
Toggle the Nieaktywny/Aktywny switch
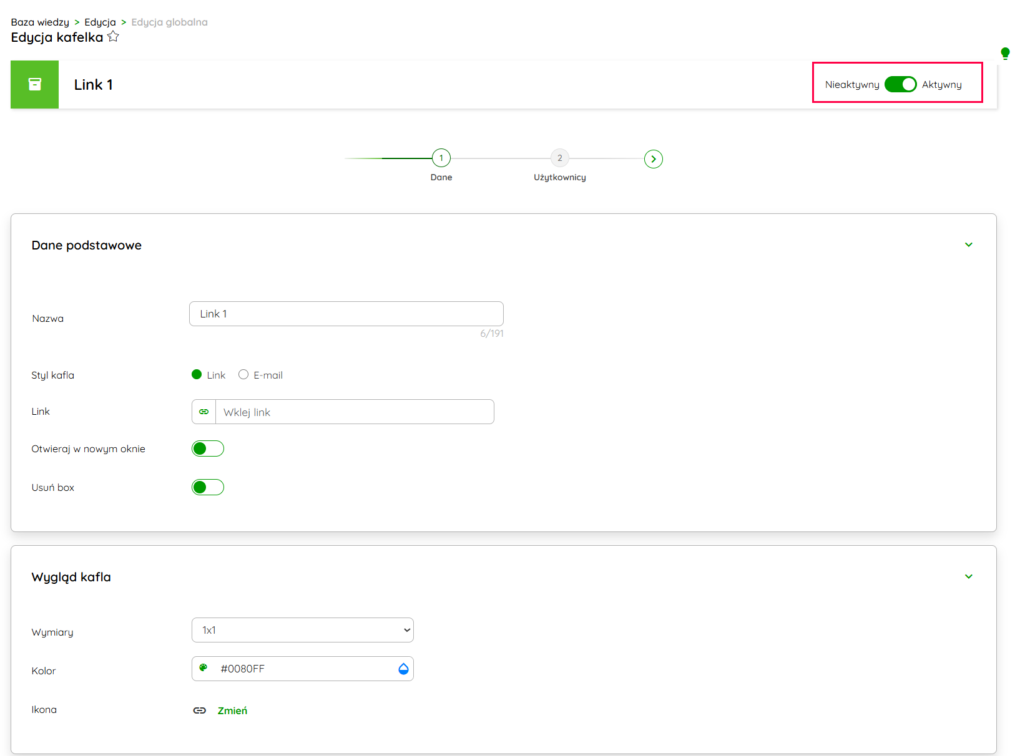coord(900,84)
